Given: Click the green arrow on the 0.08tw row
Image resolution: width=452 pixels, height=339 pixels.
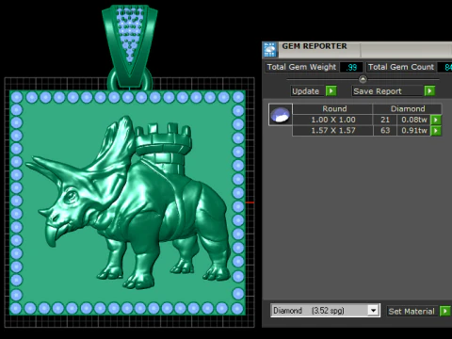Looking at the screenshot, I should [x=436, y=120].
